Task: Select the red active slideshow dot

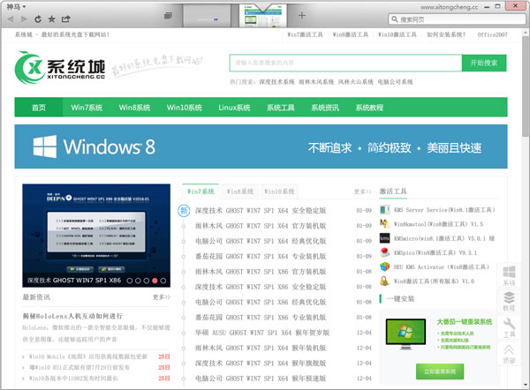Action: [x=155, y=281]
